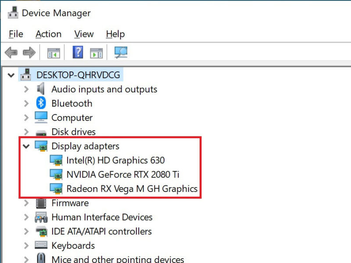Open the File menu
351x263 pixels.
pos(16,34)
